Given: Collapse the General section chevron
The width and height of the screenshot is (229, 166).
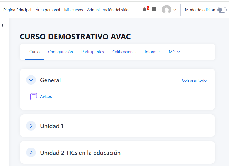Looking at the screenshot, I should pos(31,80).
